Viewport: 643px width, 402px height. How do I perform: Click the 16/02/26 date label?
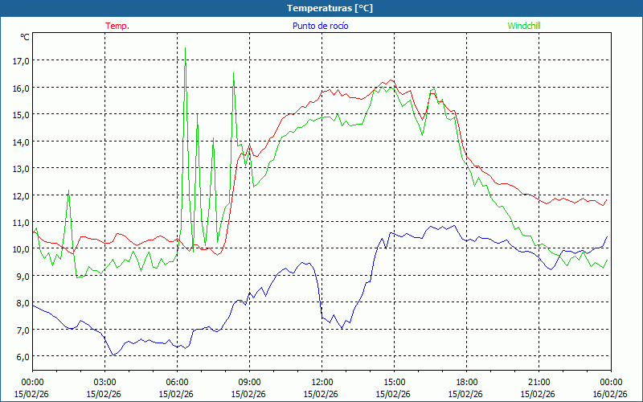(x=611, y=394)
